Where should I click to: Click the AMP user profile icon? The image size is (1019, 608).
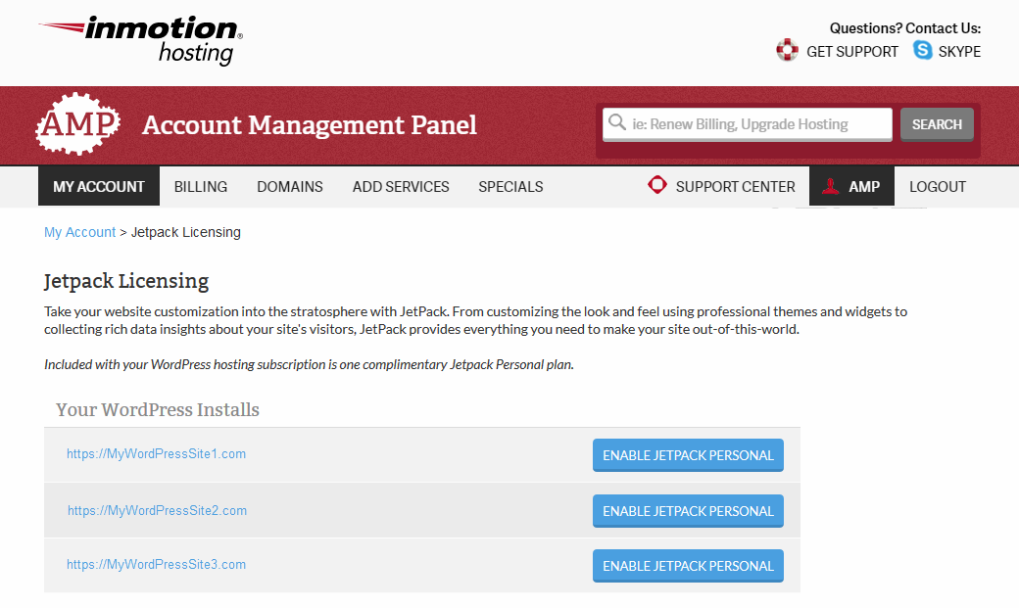click(x=830, y=186)
